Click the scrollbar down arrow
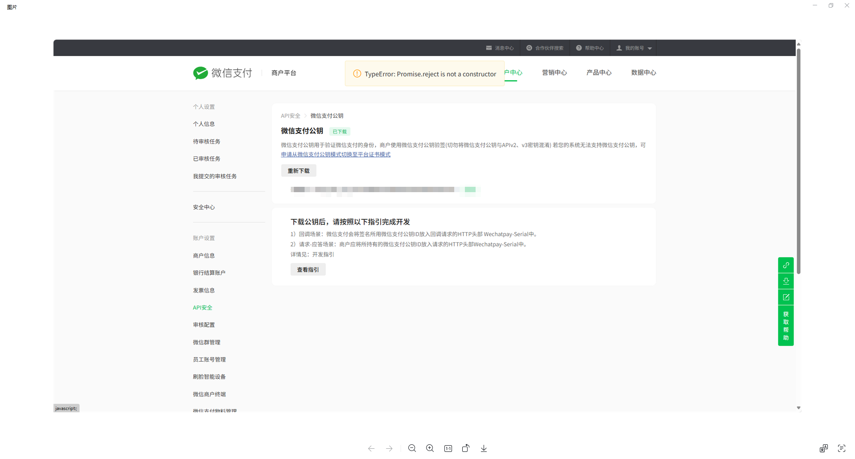Screen dimensions: 855x459 pos(799,408)
